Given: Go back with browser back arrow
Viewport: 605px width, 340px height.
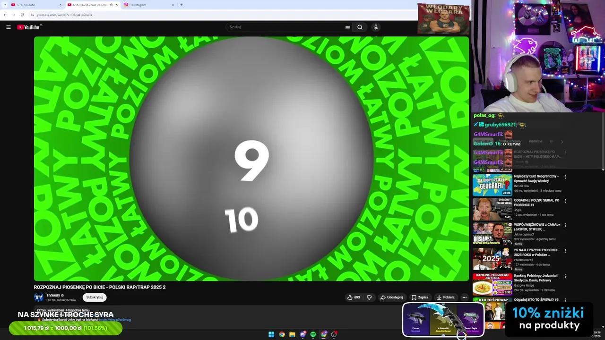Looking at the screenshot, I should pos(5,15).
